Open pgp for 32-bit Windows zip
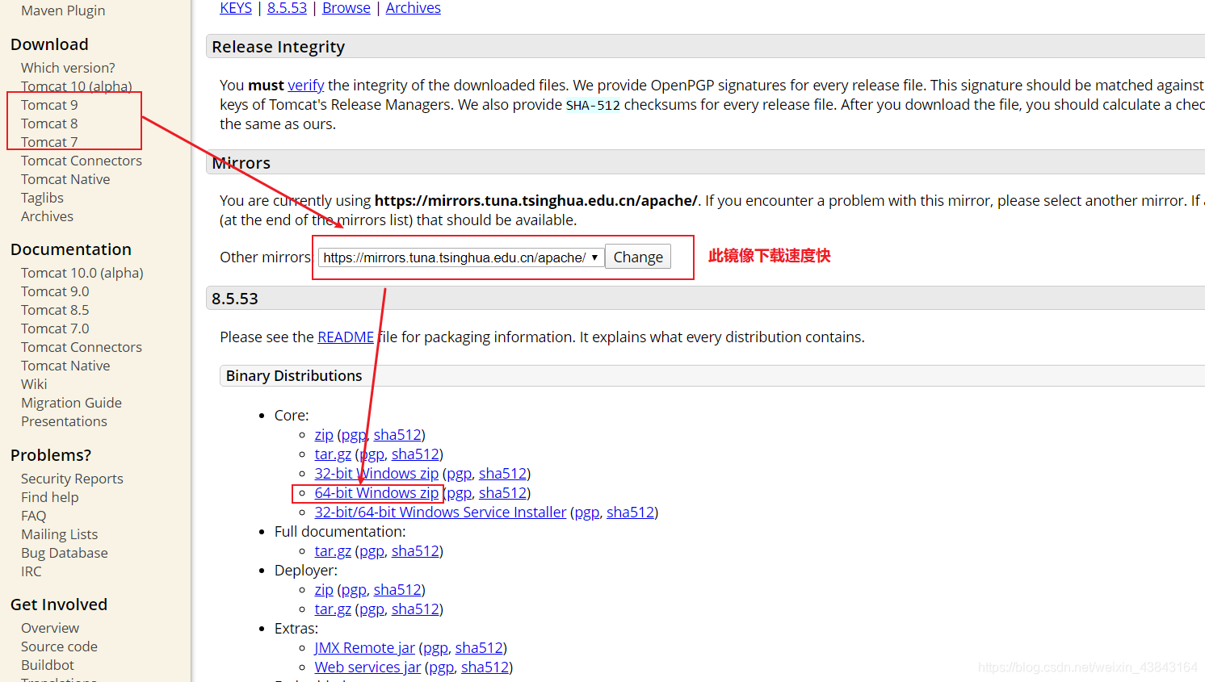The width and height of the screenshot is (1205, 682). [459, 474]
